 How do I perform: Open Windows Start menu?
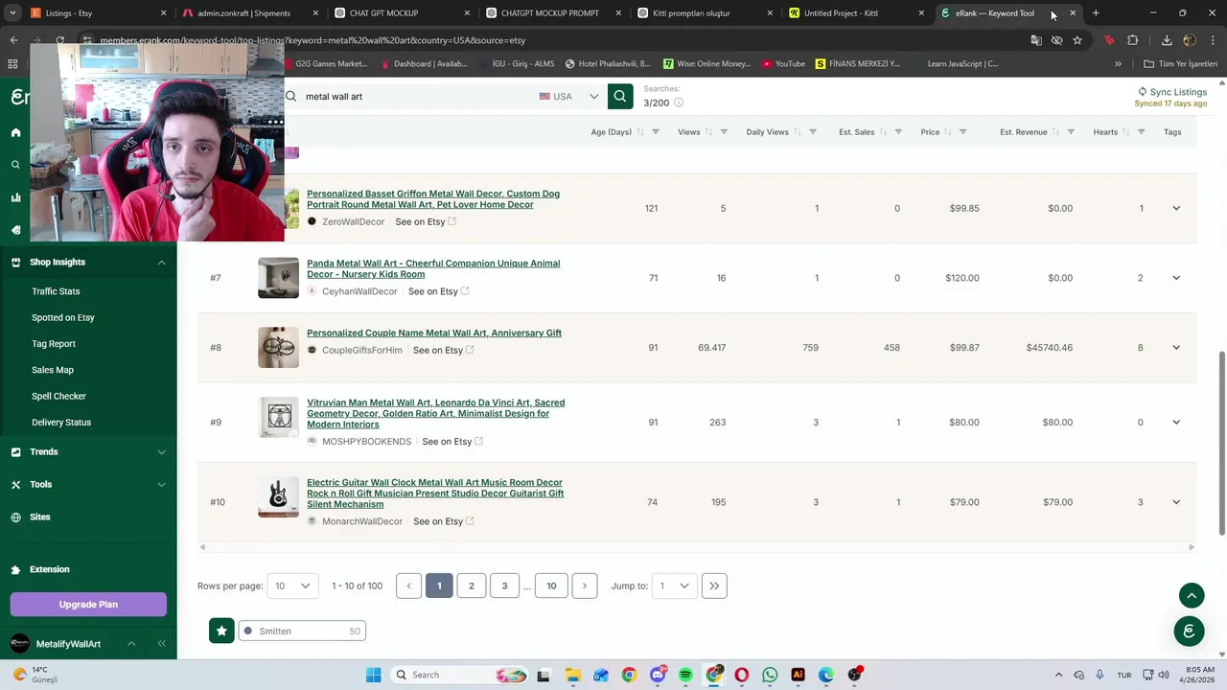pyautogui.click(x=374, y=675)
